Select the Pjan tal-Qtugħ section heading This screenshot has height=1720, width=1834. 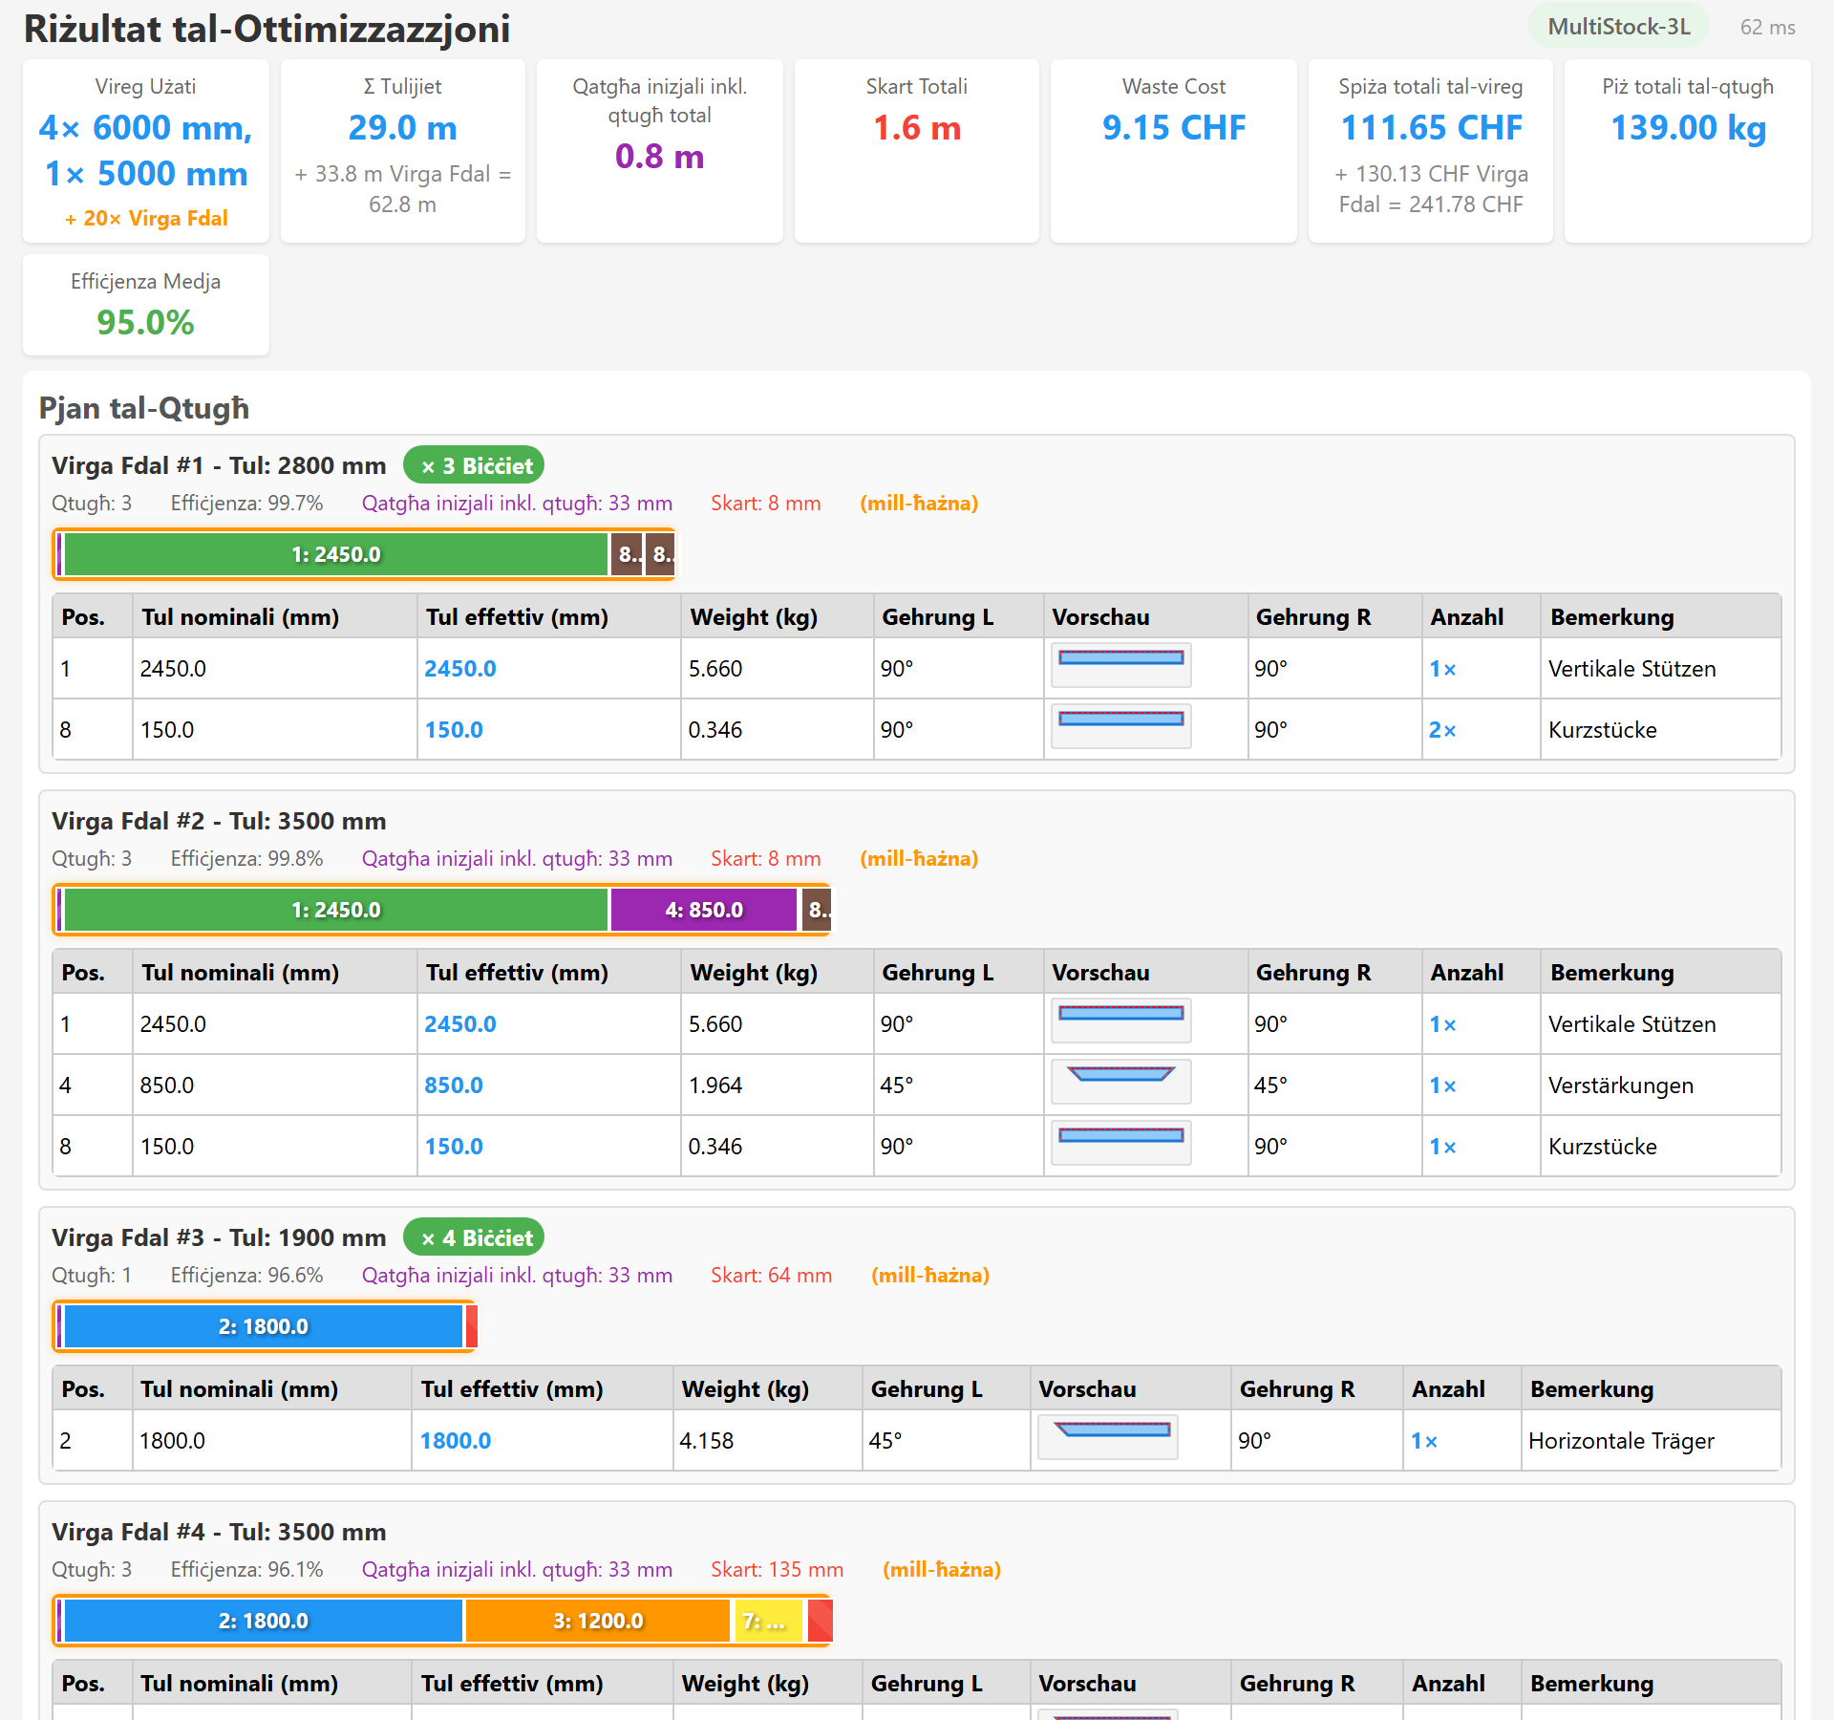[144, 408]
